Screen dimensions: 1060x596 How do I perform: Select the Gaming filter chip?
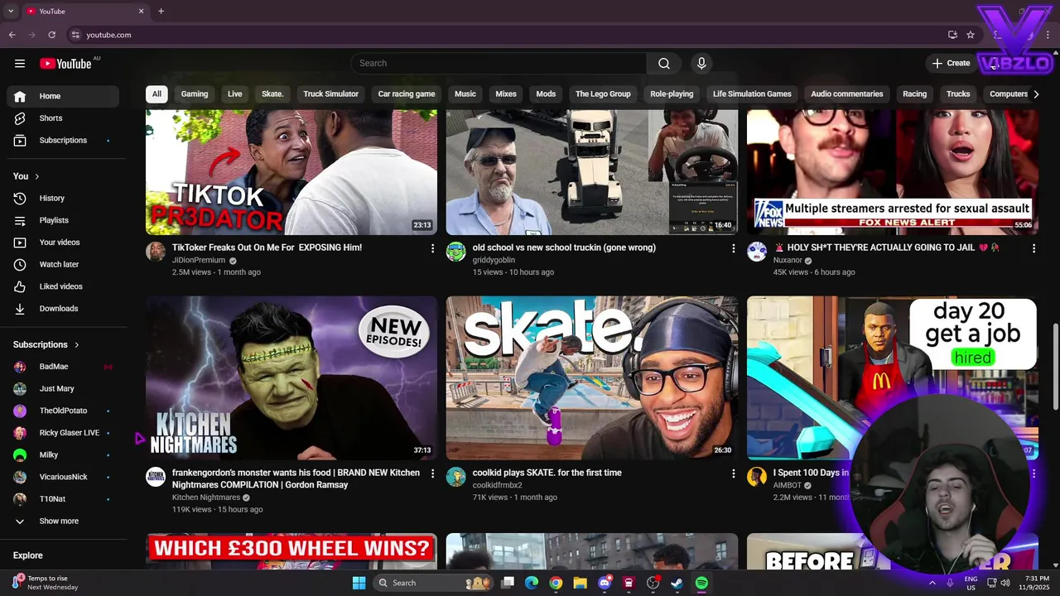195,94
